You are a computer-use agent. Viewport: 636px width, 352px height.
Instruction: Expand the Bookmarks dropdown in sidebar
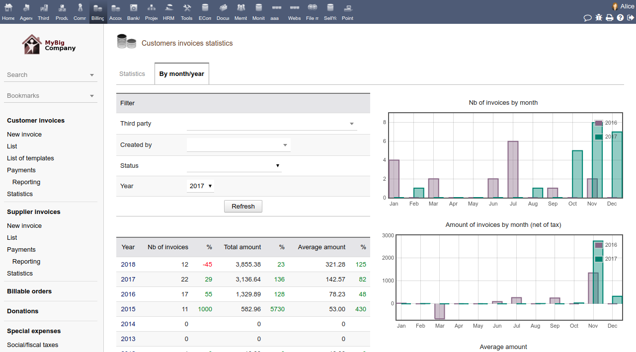click(x=51, y=96)
